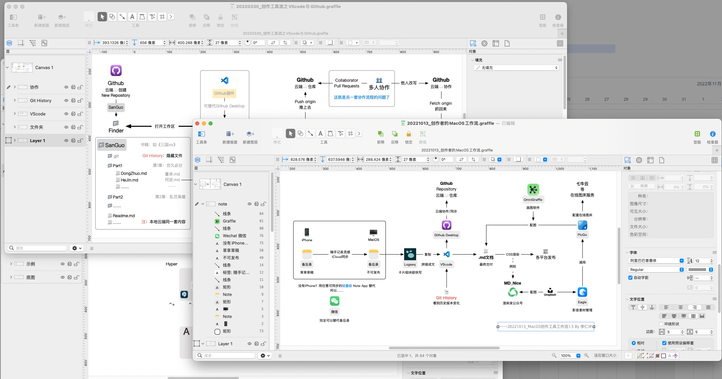The image size is (722, 379).
Task: Toggle visibility of the 文件夹 layer
Action: [x=66, y=127]
